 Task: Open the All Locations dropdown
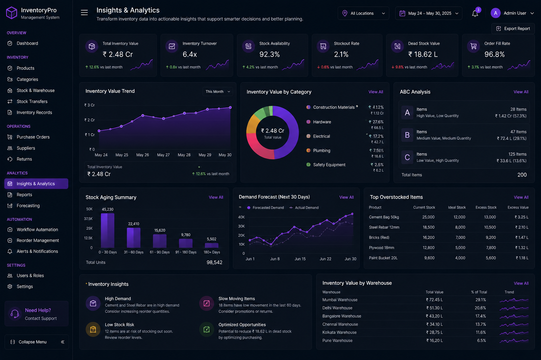(363, 13)
